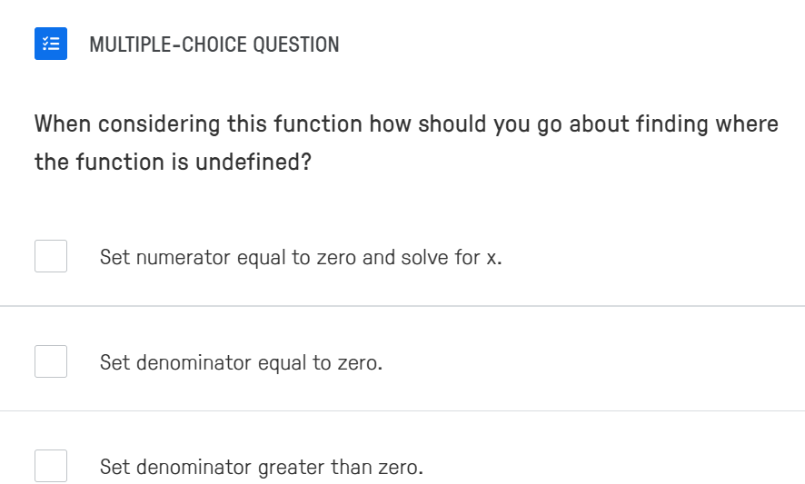Viewport: 805px width, 484px height.
Task: Enable the "Set denominator greater than zero" checkbox
Action: pos(51,466)
